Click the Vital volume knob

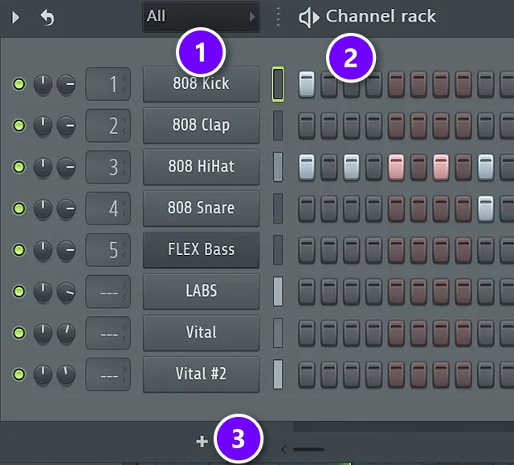click(66, 333)
